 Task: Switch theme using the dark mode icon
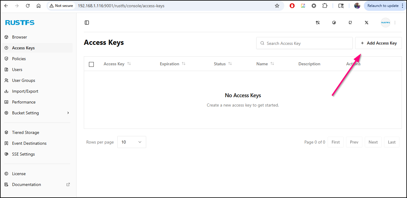334,23
